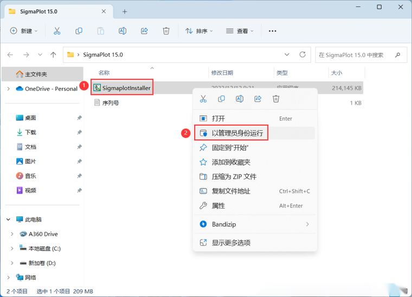Screen dimensions: 412x297
Task: Choose 属性 (Properties) in context menu
Action: point(255,205)
